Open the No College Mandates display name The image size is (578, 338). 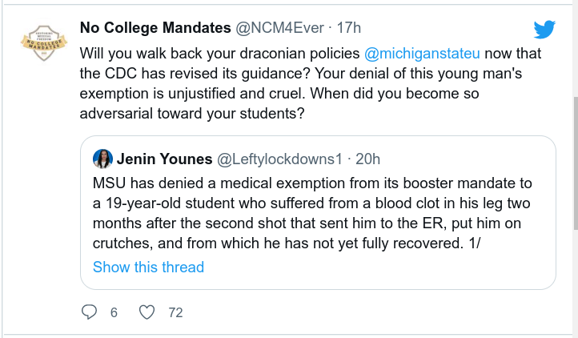coord(155,28)
